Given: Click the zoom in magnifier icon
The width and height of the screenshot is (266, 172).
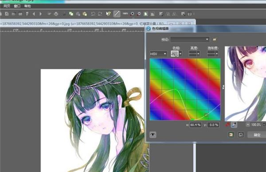Looking at the screenshot, I should coord(132,14).
